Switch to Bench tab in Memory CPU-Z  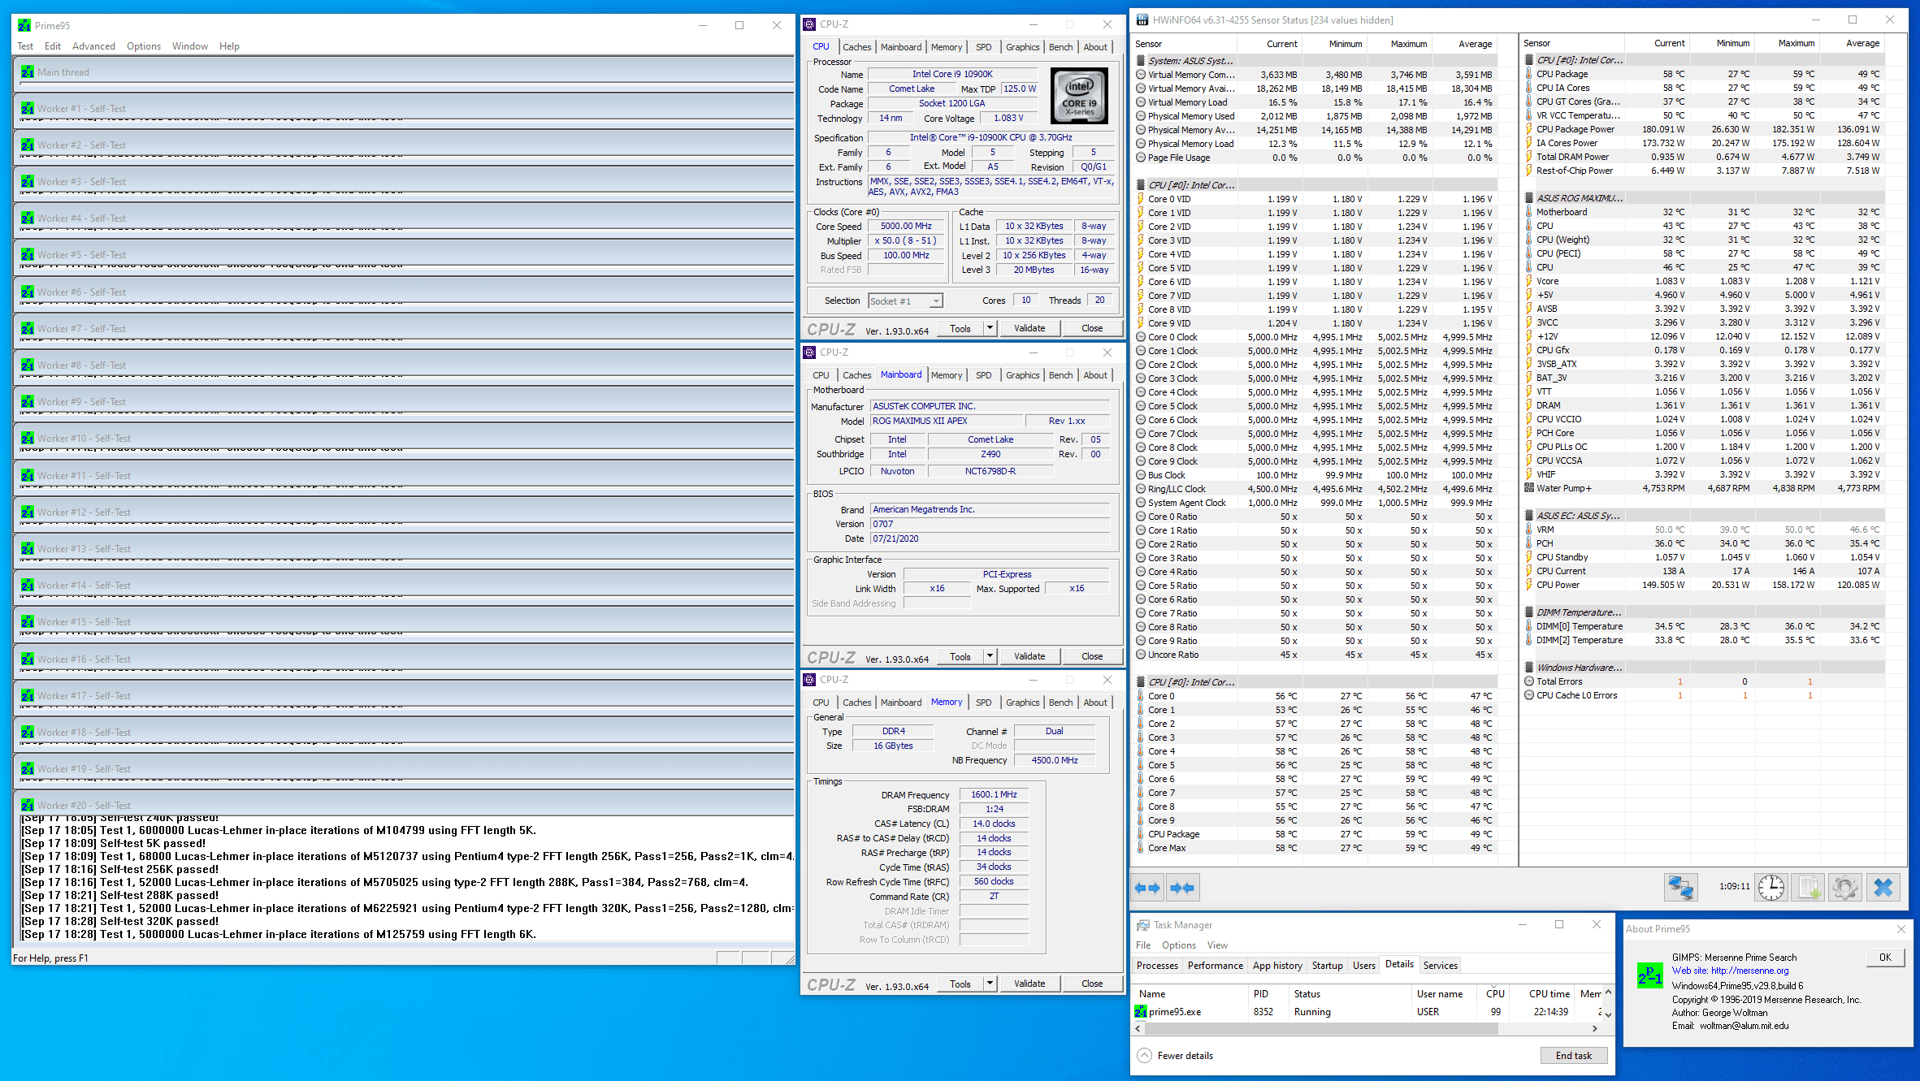tap(1060, 703)
